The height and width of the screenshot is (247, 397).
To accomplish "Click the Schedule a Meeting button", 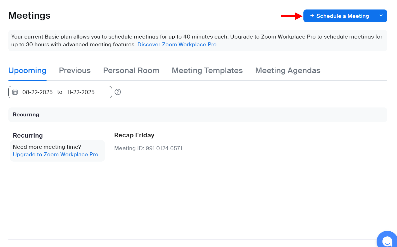I will pos(339,16).
